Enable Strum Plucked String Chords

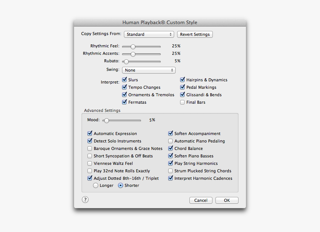click(170, 171)
